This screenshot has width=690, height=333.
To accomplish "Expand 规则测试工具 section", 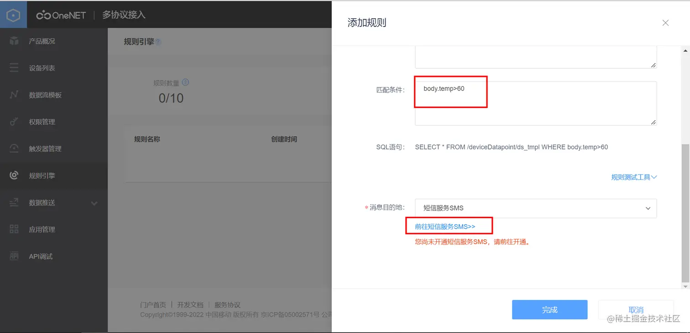I will click(x=634, y=177).
